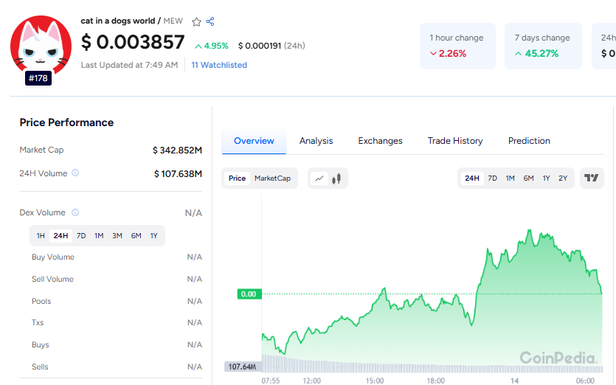Screen dimensions: 616x385
Task: Set Dex Volume period to 1H
Action: (41, 236)
